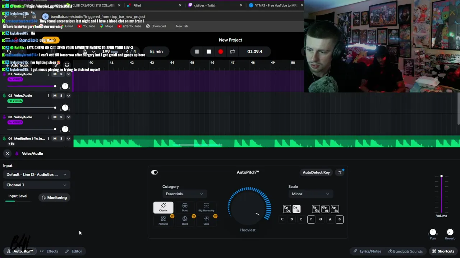Open track 03 options menu dots
460x258 pixels.
tap(49, 117)
